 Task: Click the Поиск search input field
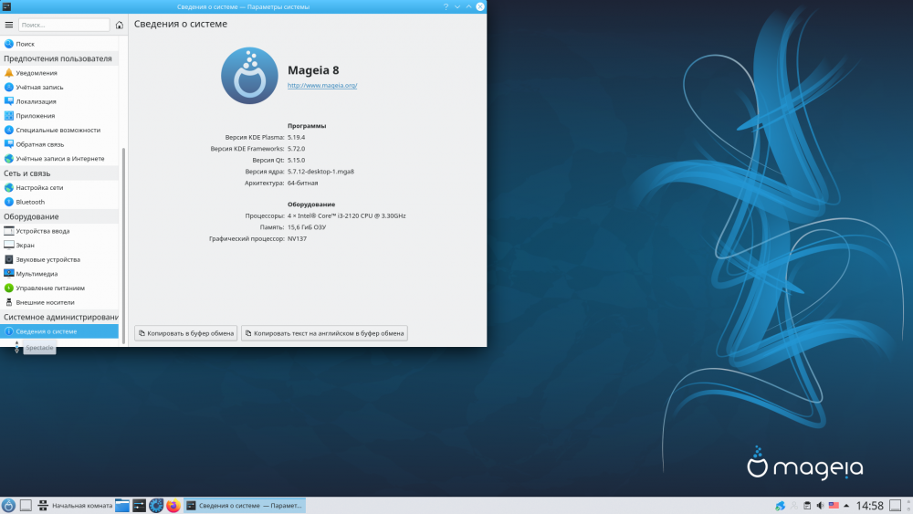[64, 25]
